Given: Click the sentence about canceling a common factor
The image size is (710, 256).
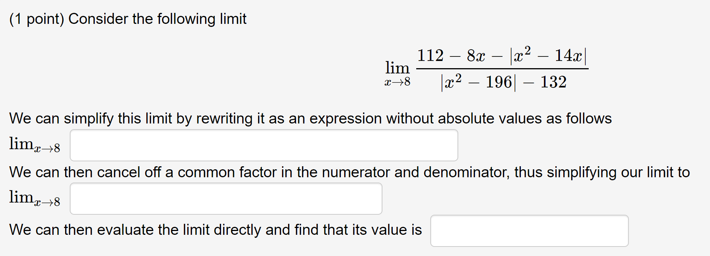Looking at the screenshot, I should point(349,172).
